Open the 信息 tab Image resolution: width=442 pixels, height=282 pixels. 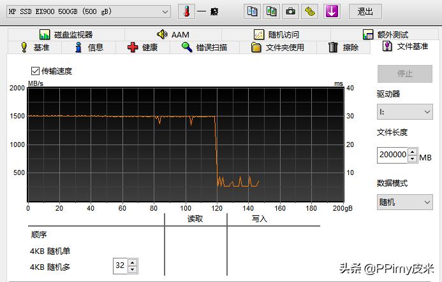pyautogui.click(x=89, y=47)
